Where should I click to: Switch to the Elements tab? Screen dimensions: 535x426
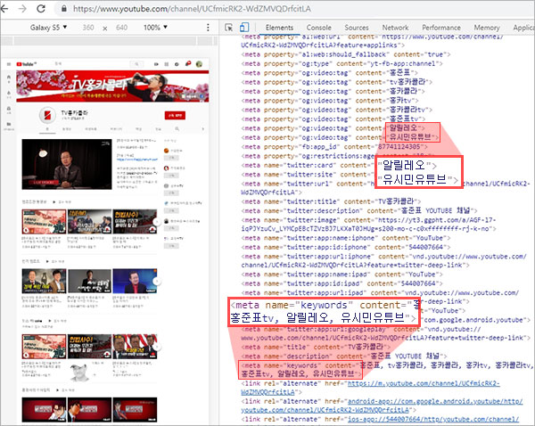tap(279, 28)
